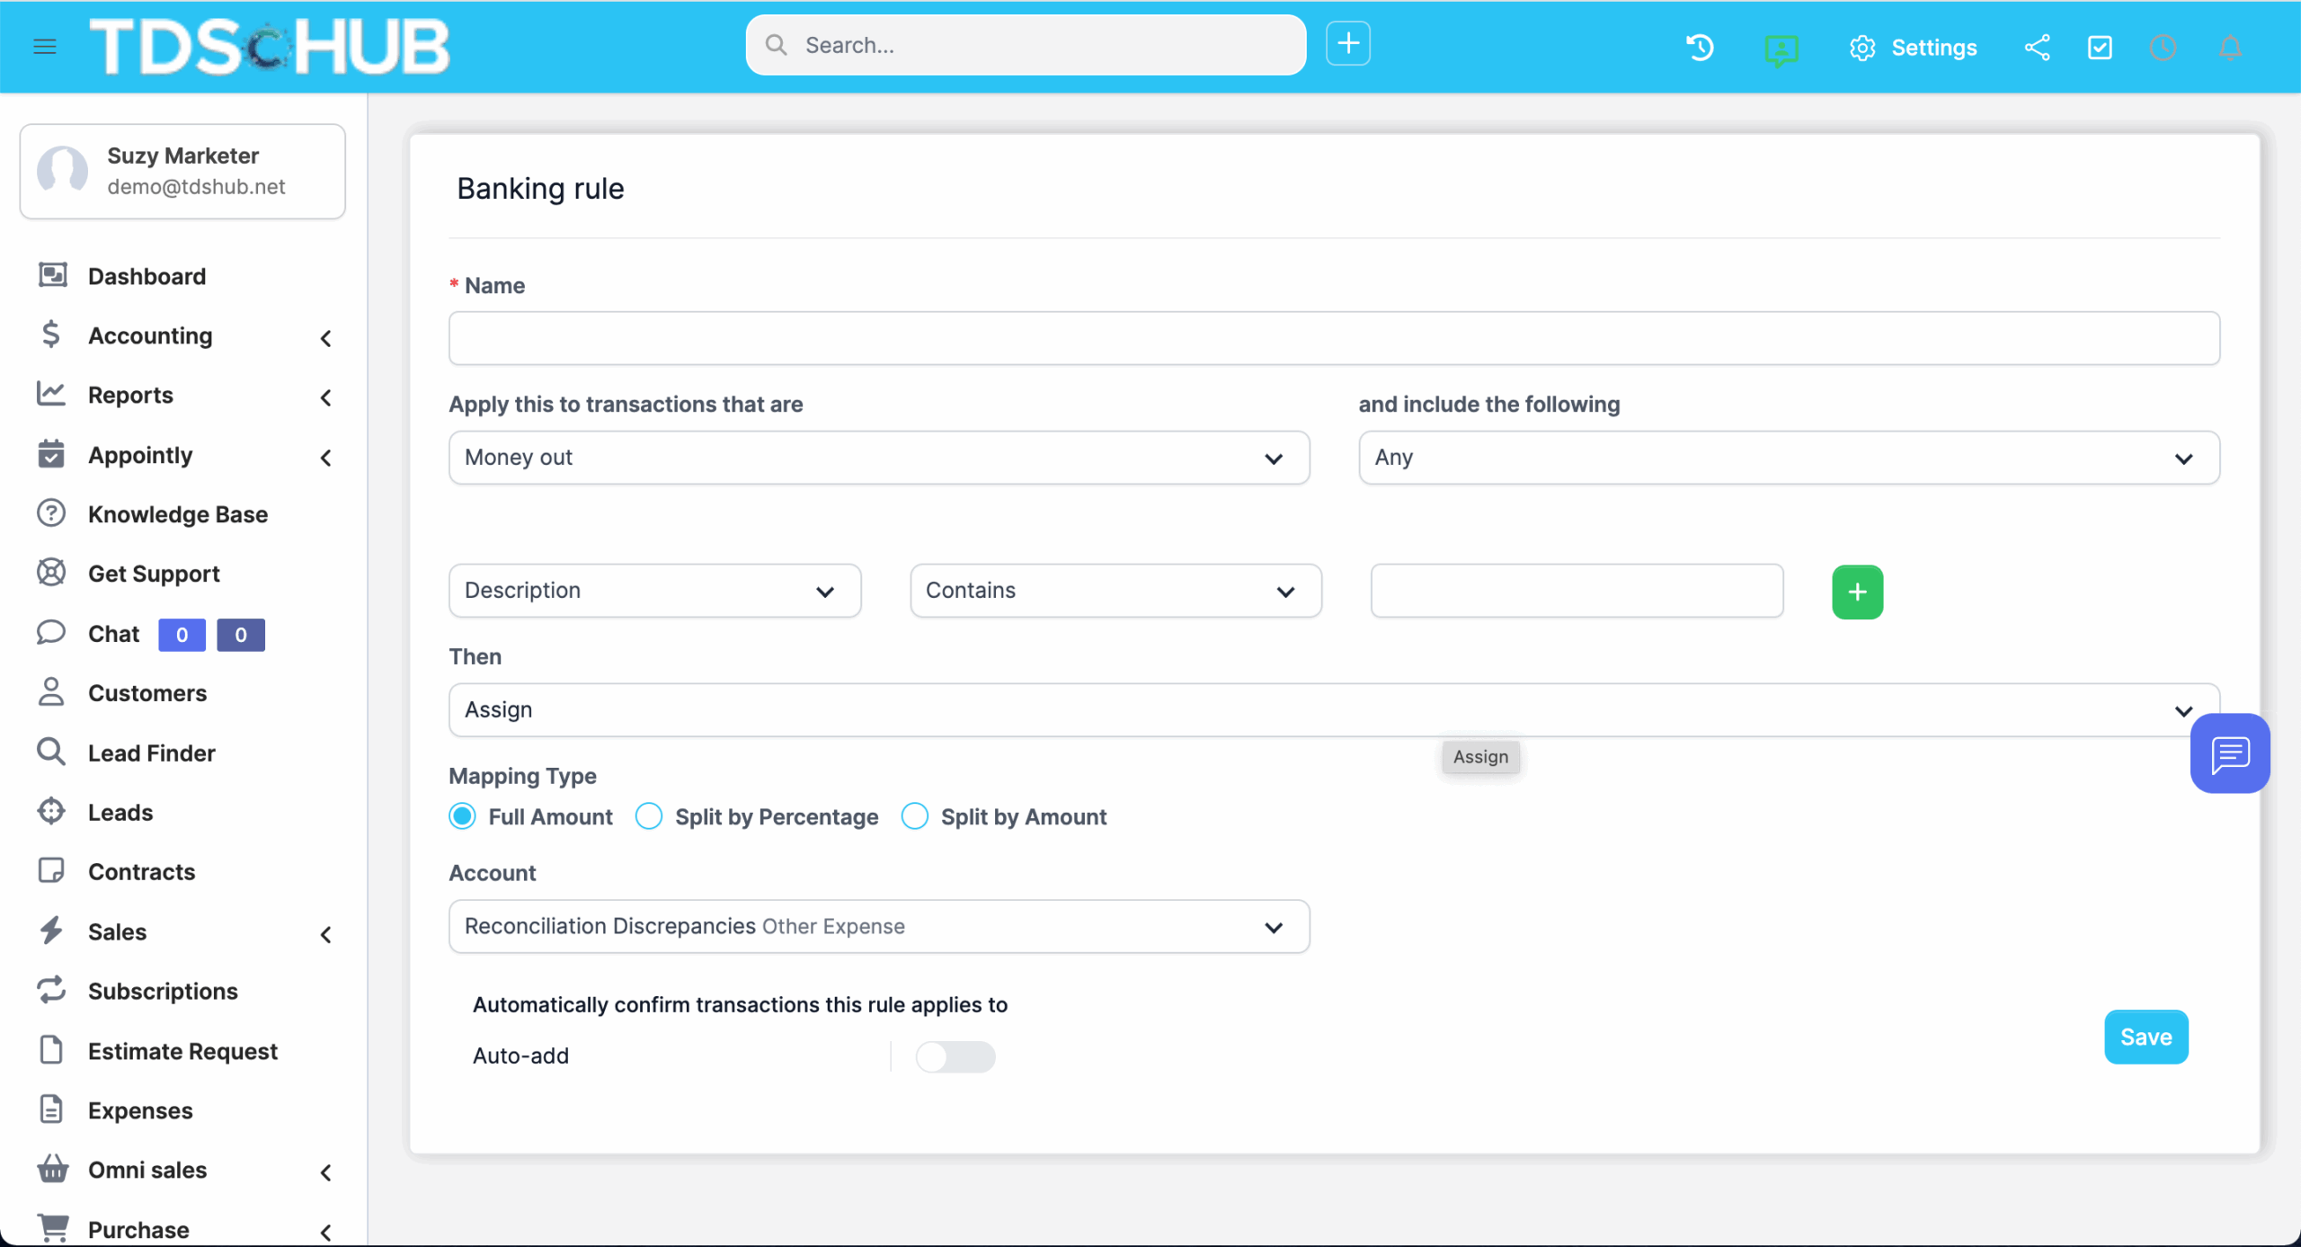Expand the Accounting sidebar menu
This screenshot has height=1247, width=2301.
point(150,336)
